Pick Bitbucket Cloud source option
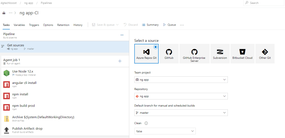This screenshot has width=285, height=138. 242,54
